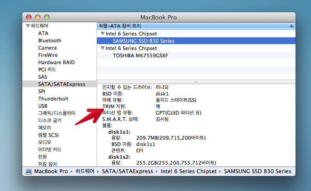Viewport: 311px width, 191px height.
Task: Click the 아니요 value
Action: pos(162,87)
